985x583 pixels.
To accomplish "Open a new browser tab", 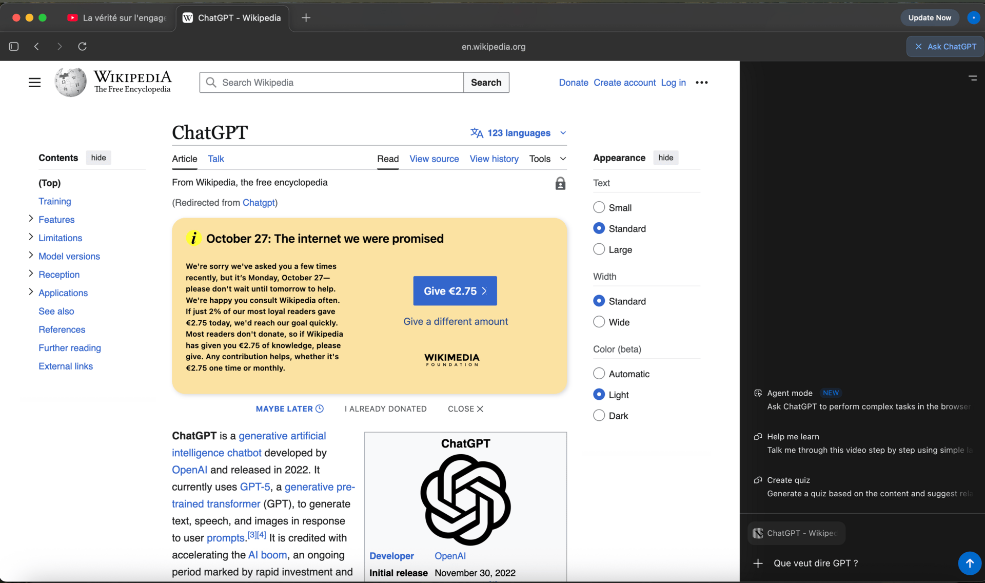I will click(x=306, y=17).
